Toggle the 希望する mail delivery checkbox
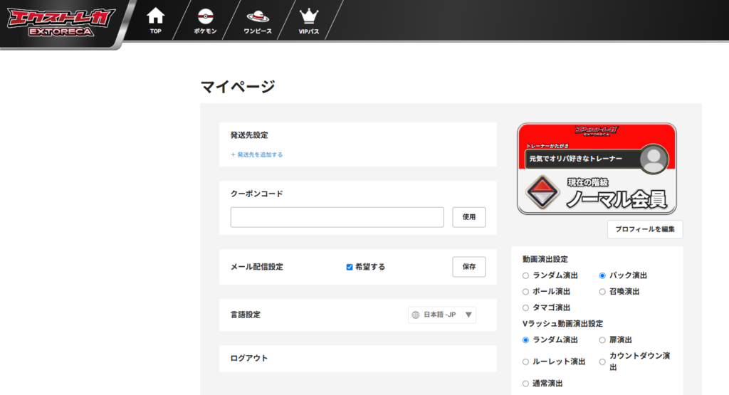The height and width of the screenshot is (395, 729). (x=350, y=267)
